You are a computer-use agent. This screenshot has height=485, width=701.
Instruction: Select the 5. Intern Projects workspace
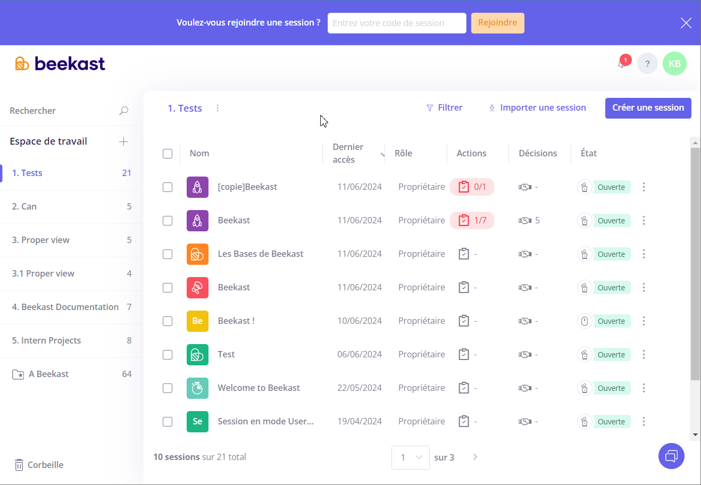[72, 341]
